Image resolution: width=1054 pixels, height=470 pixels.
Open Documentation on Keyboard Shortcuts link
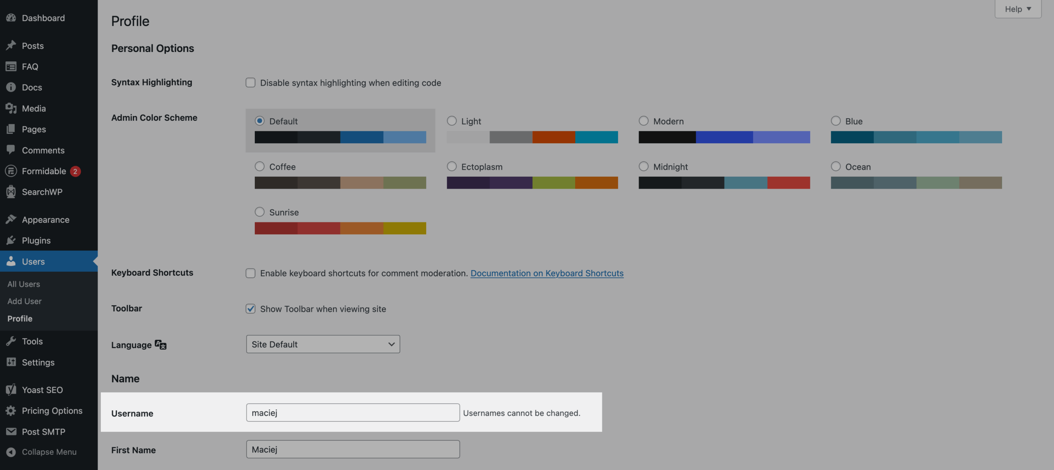point(547,273)
